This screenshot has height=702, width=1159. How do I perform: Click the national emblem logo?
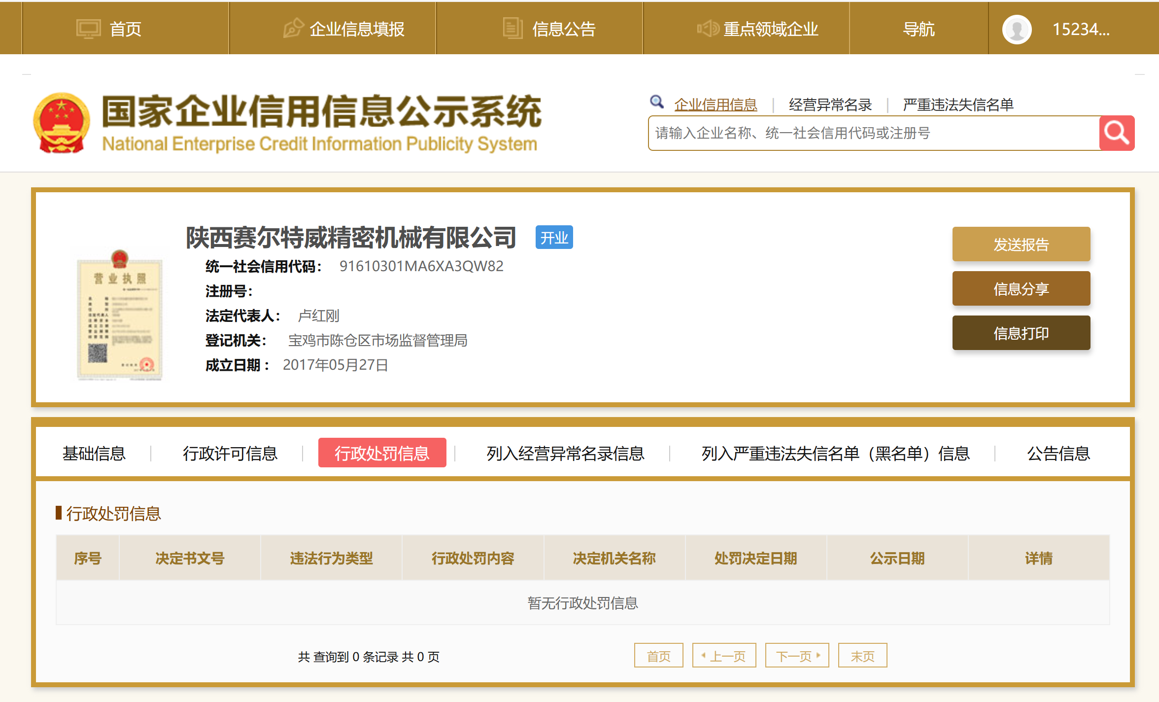tap(62, 123)
